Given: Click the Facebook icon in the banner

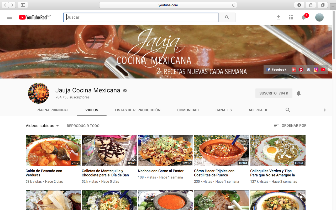Looking at the screenshot, I should pyautogui.click(x=268, y=70).
